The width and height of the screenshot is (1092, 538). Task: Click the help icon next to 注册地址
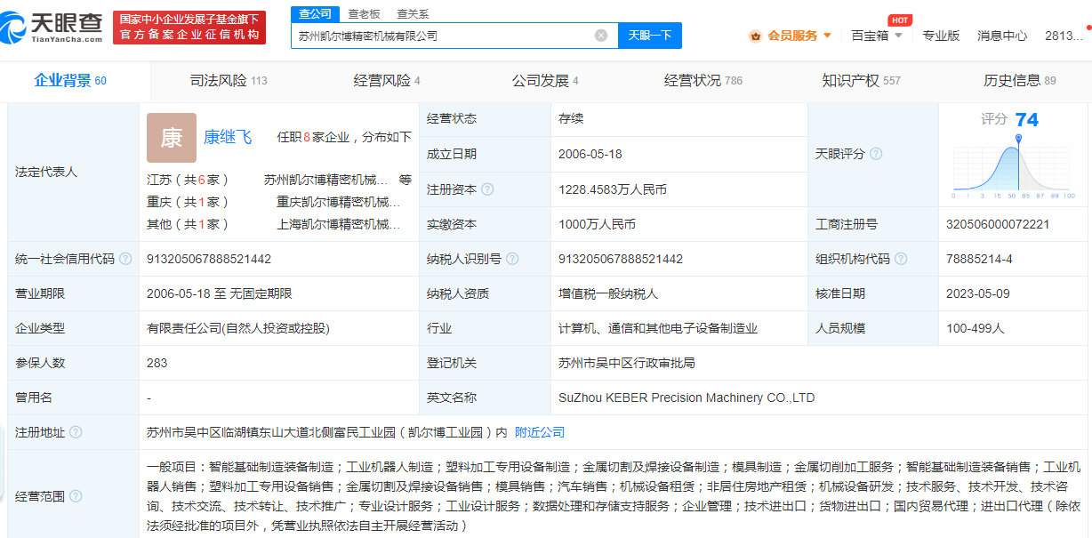(76, 432)
